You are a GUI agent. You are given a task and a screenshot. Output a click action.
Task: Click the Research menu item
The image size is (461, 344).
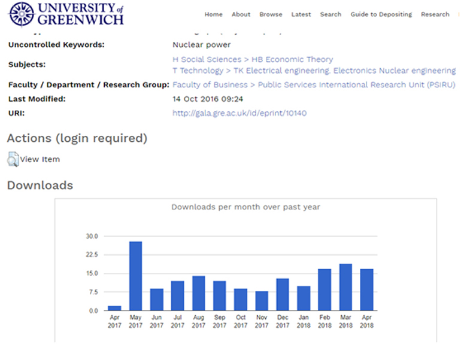[x=435, y=14]
